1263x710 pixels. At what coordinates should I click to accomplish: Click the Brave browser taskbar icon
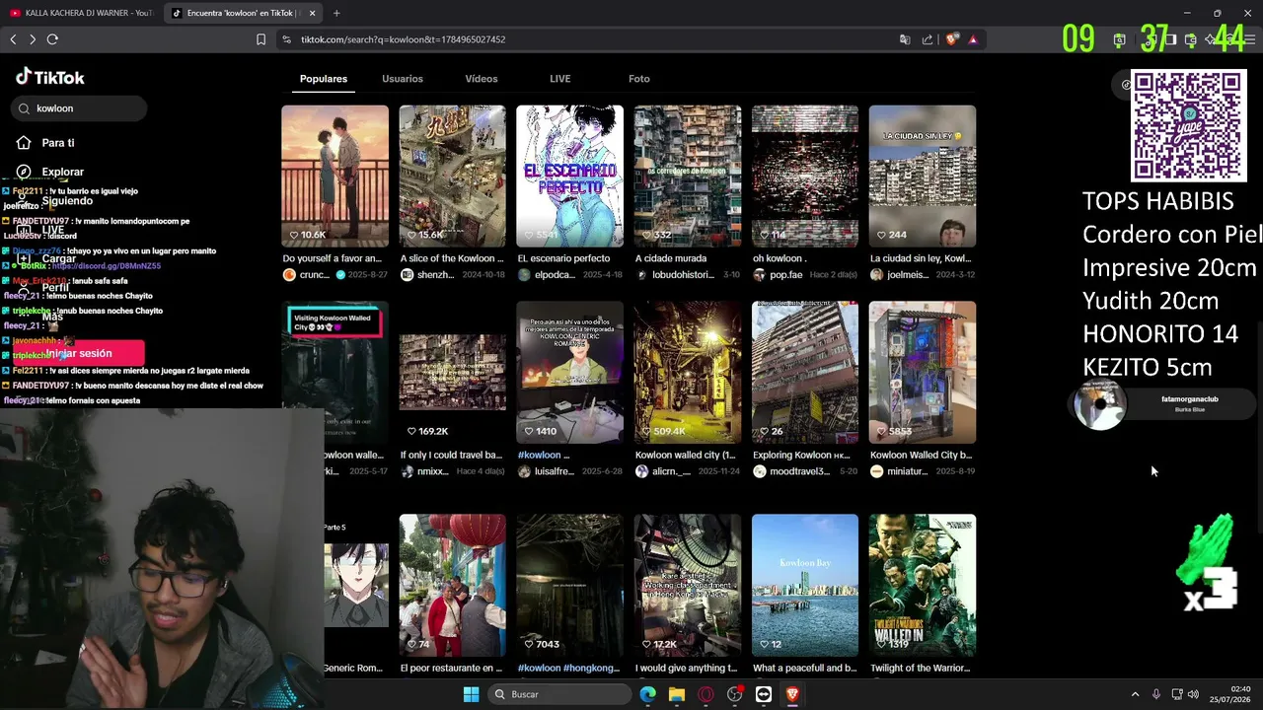tap(792, 694)
